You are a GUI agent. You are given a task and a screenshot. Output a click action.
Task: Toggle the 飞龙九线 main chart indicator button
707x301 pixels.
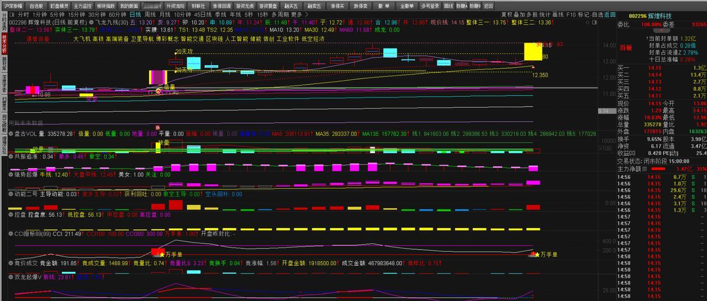pos(91,22)
